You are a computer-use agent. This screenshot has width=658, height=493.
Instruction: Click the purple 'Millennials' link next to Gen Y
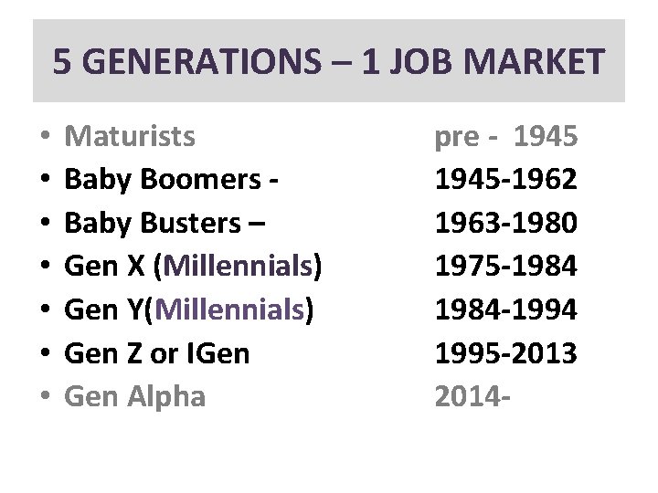pos(231,310)
